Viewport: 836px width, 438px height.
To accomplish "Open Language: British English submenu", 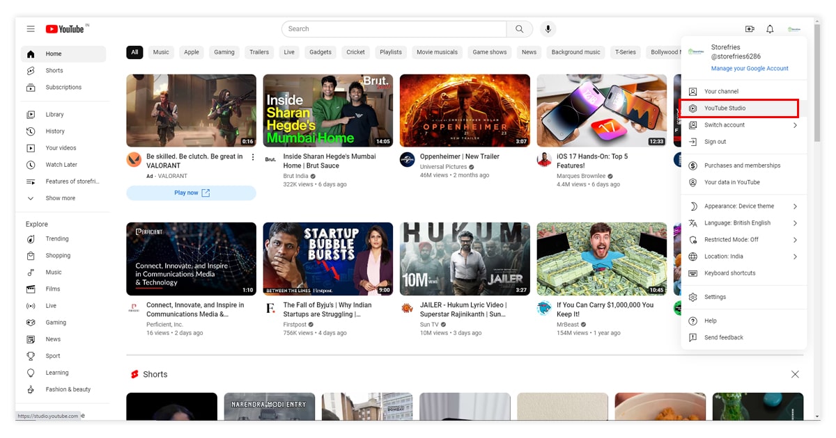I will point(741,223).
